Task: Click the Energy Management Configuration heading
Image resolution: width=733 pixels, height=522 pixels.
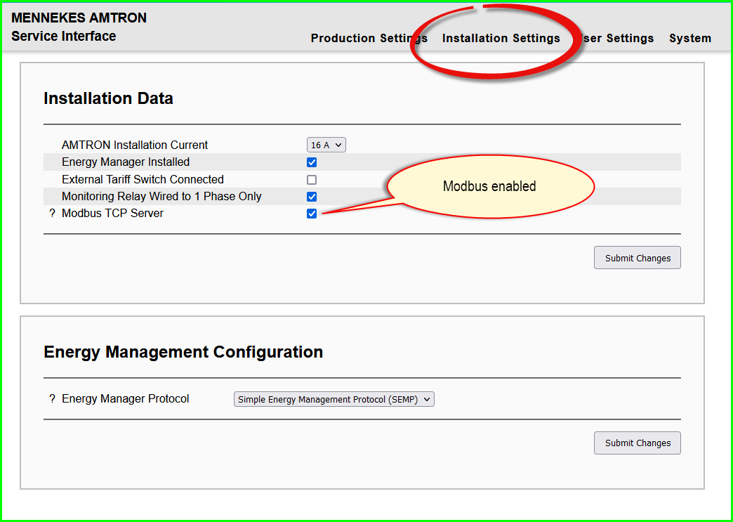Action: coord(183,352)
